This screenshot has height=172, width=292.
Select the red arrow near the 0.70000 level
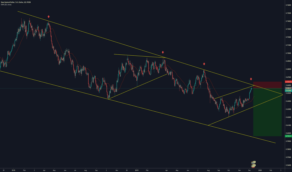tap(163, 53)
